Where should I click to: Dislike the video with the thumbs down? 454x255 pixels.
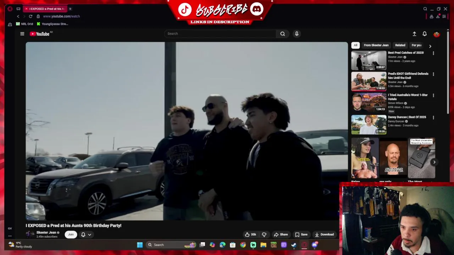coord(264,234)
